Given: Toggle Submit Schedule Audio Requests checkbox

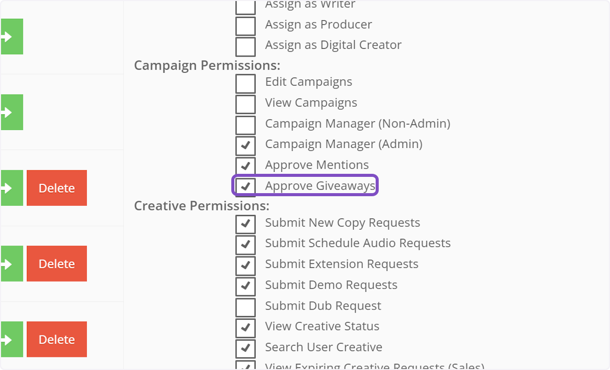Looking at the screenshot, I should pos(246,244).
